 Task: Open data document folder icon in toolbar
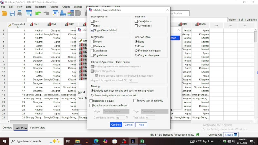tap(5, 13)
